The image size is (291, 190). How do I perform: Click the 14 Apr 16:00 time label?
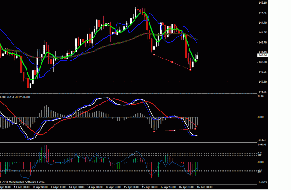click(113, 187)
